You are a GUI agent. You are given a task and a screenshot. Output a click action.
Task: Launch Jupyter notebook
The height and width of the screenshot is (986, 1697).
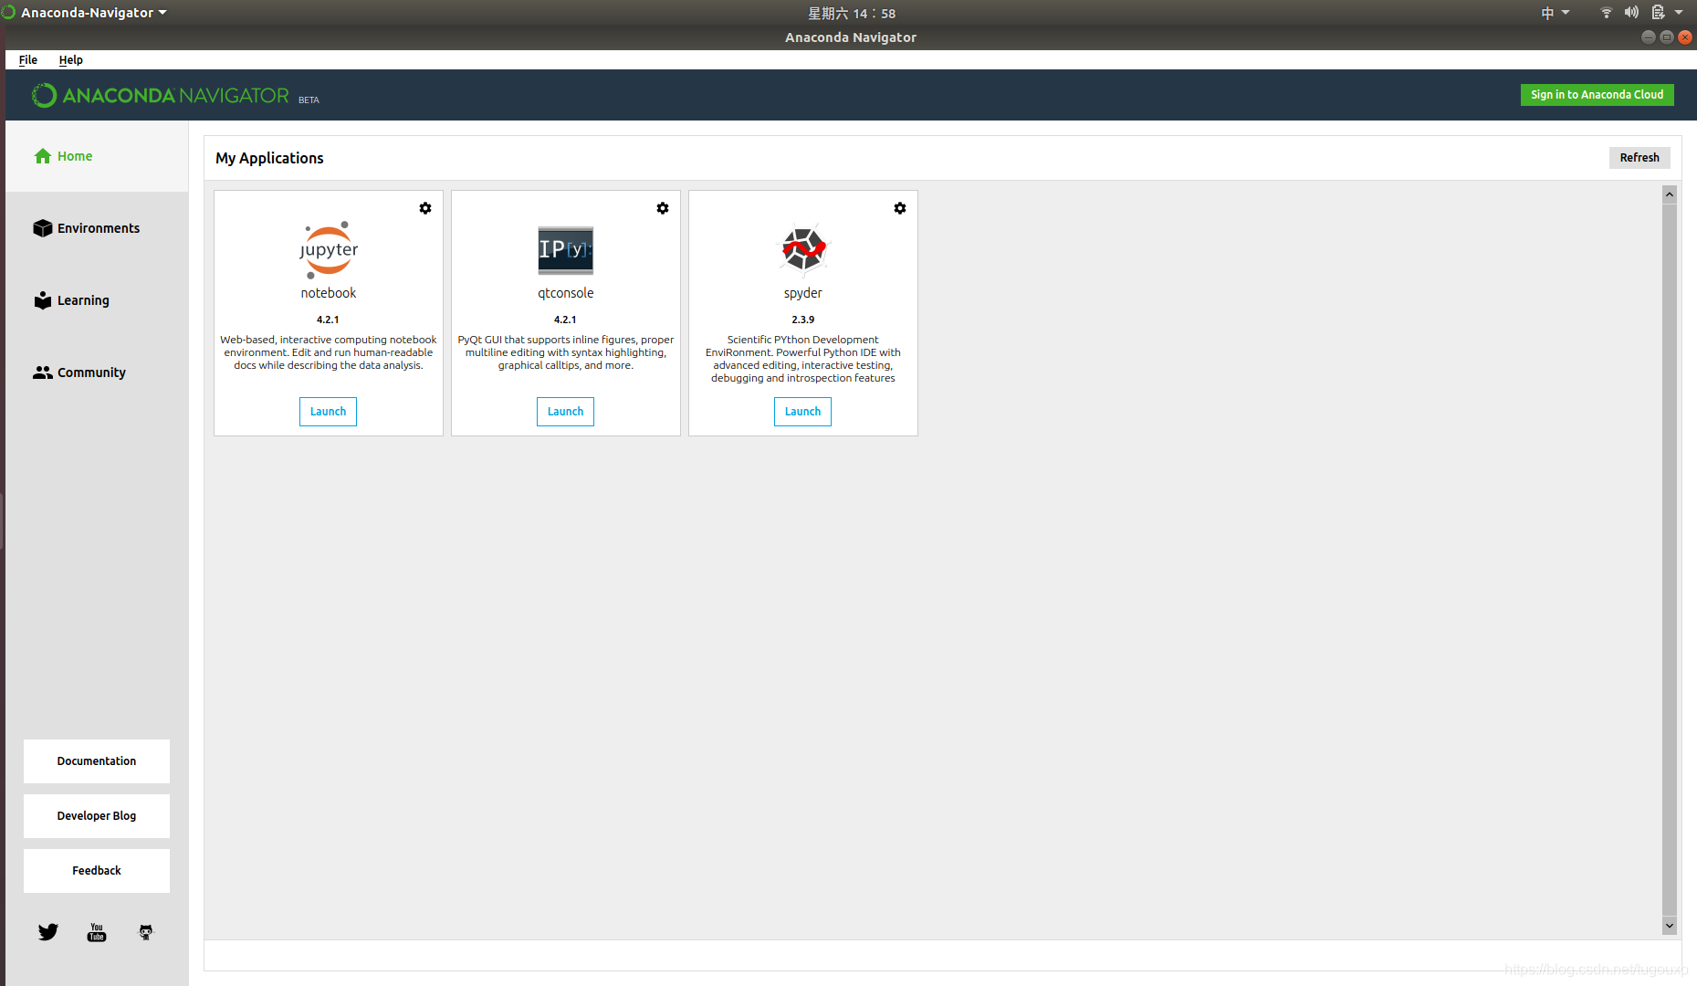pos(328,412)
